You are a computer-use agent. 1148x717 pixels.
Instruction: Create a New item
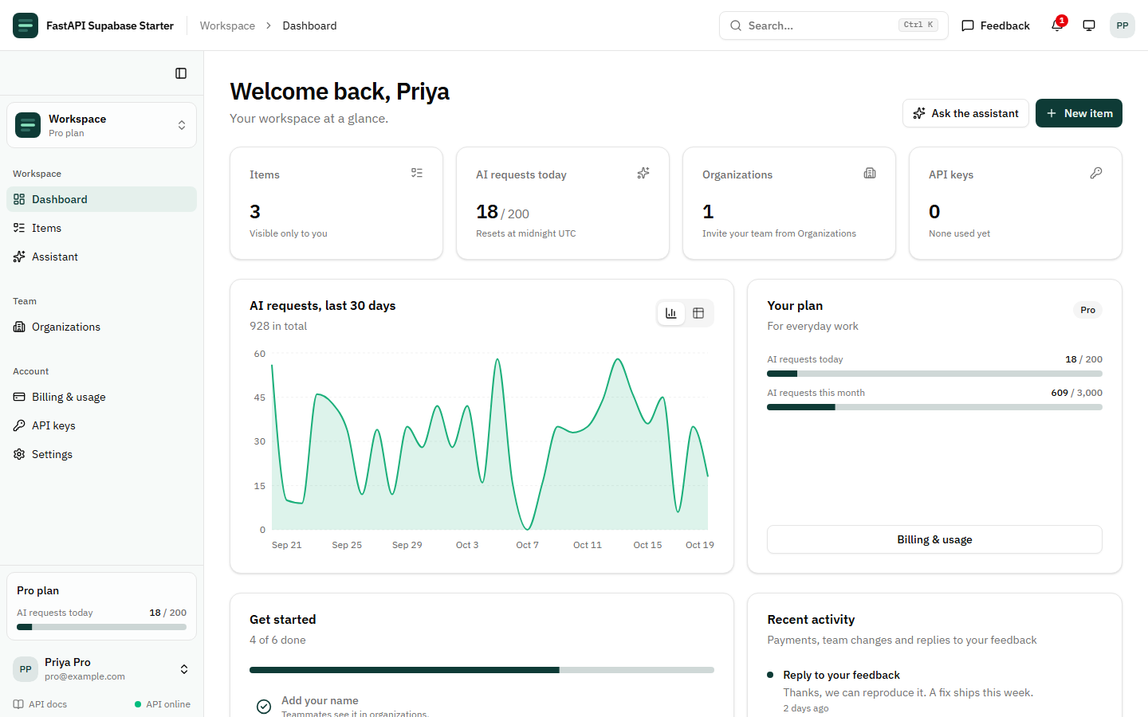click(x=1079, y=113)
